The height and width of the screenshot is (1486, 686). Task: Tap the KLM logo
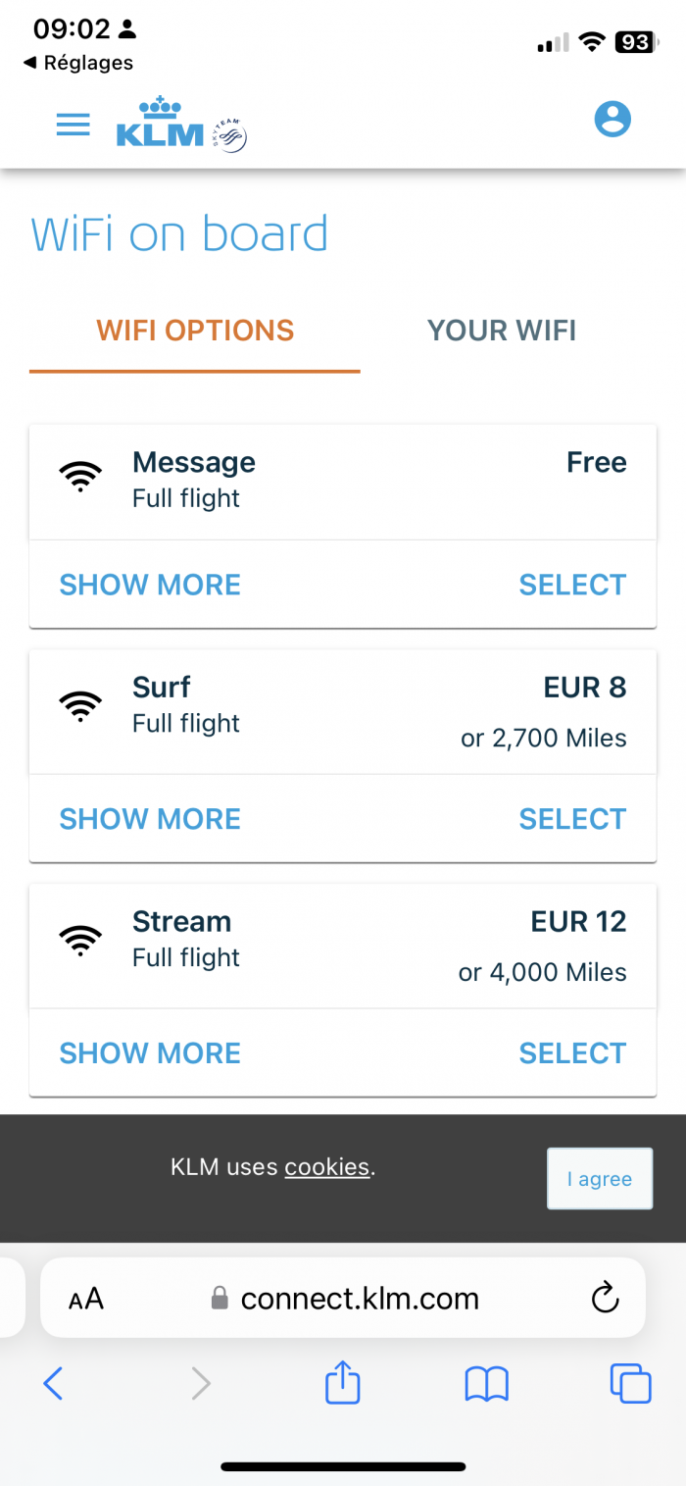(x=181, y=124)
